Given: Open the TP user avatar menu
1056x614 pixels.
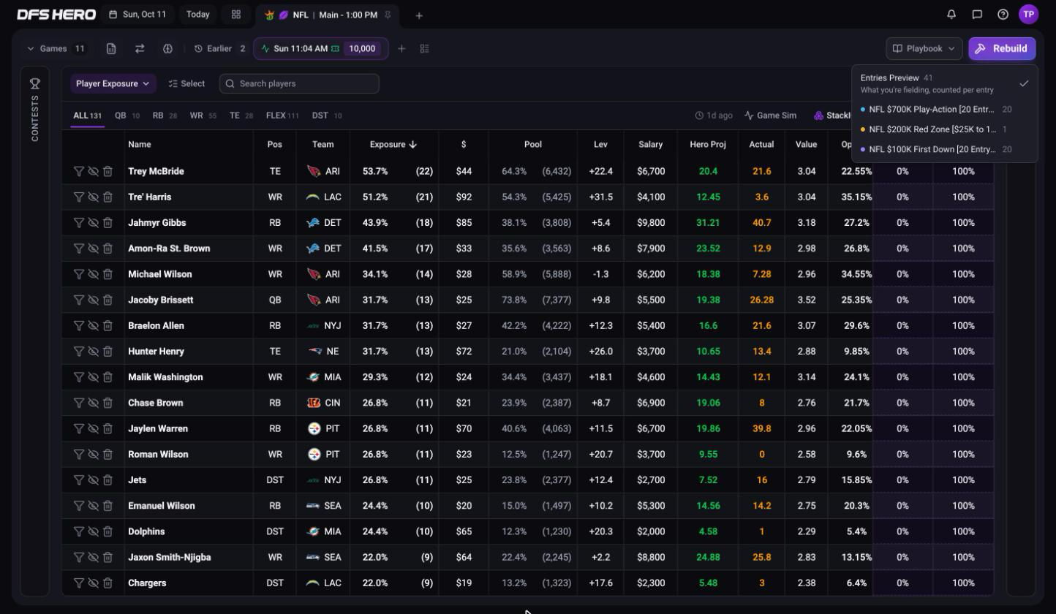Looking at the screenshot, I should (x=1029, y=14).
